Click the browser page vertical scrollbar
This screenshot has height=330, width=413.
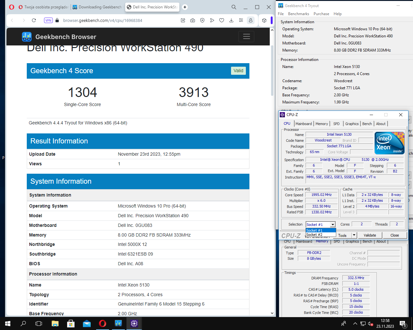pyautogui.click(x=272, y=71)
